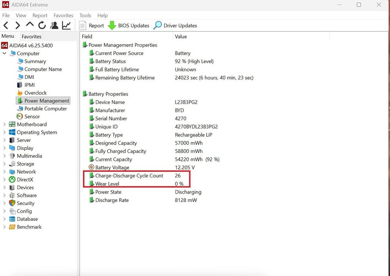This screenshot has height=276, width=390.
Task: Expand the Display tree node
Action: pyautogui.click(x=4, y=148)
